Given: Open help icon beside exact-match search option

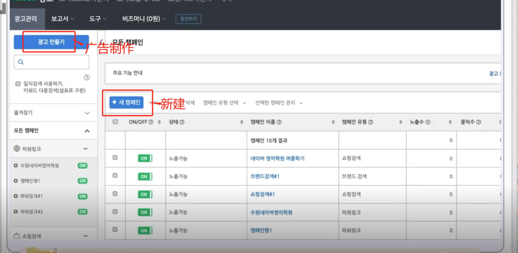Looking at the screenshot, I should pyautogui.click(x=86, y=78).
